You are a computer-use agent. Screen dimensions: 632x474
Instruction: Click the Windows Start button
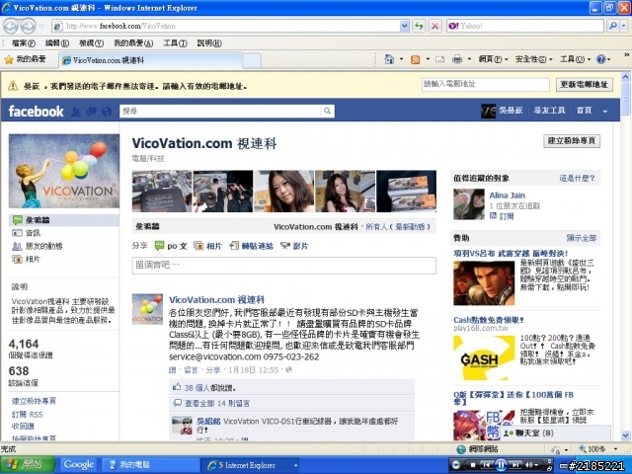(x=28, y=465)
